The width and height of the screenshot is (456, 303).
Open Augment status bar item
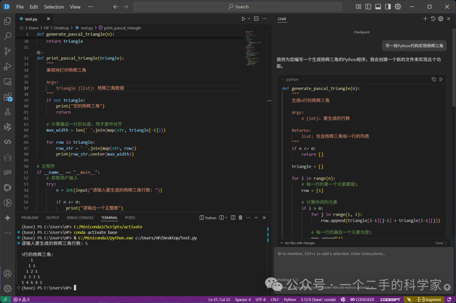pos(429,300)
